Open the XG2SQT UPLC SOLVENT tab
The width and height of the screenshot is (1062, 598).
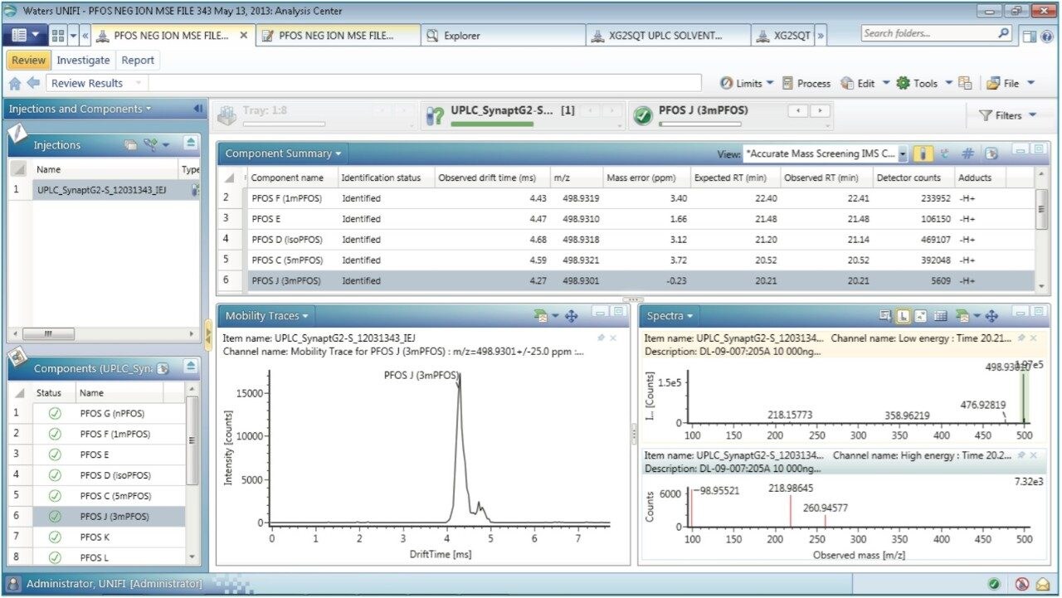668,36
